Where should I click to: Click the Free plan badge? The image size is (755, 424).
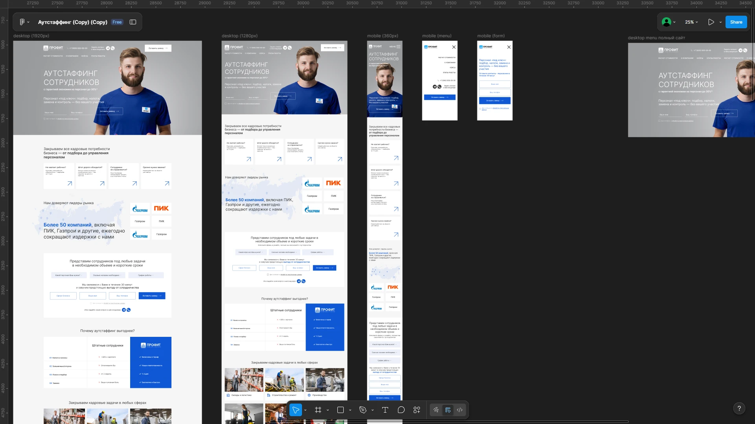click(117, 22)
